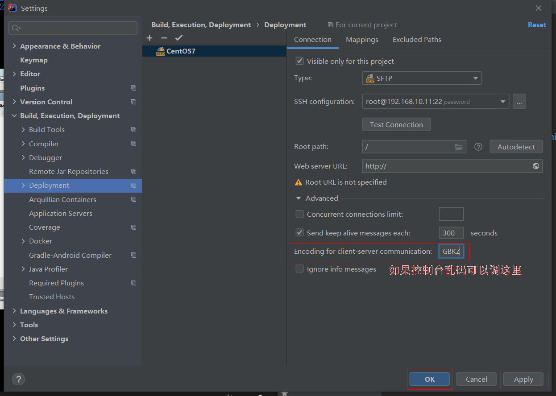Image resolution: width=556 pixels, height=396 pixels.
Task: Open Keymap settings
Action: click(x=33, y=60)
